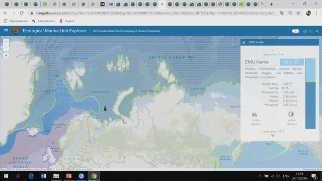Click the ARCTIC OCEAN map label
The image size is (322, 181).
167,57
